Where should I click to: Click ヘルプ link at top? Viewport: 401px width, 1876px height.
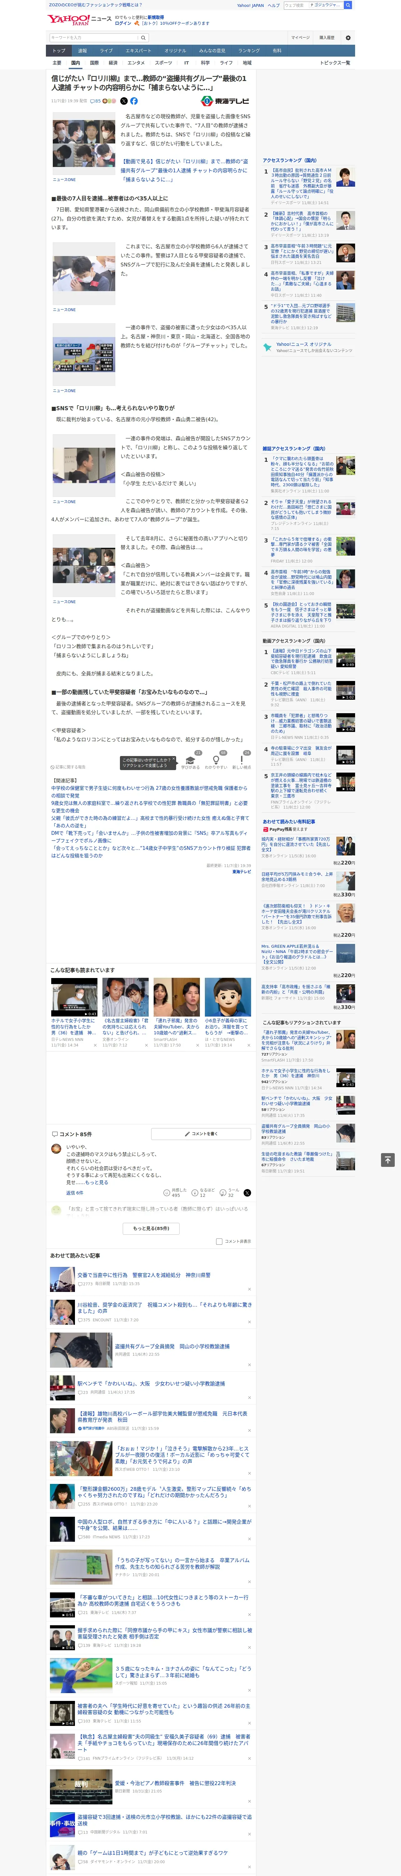click(273, 5)
